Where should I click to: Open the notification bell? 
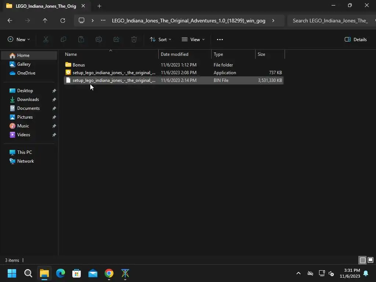tap(366, 273)
